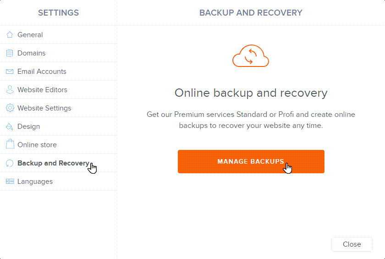Click the Backup and Recovery sidebar icon
Viewport: 385px width, 259px height.
pyautogui.click(x=10, y=163)
